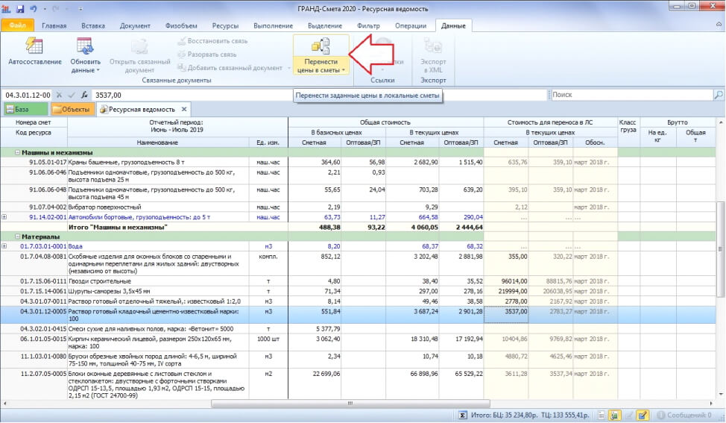726x423 pixels.
Task: Switch to the Операции ribbon tab
Action: [410, 26]
